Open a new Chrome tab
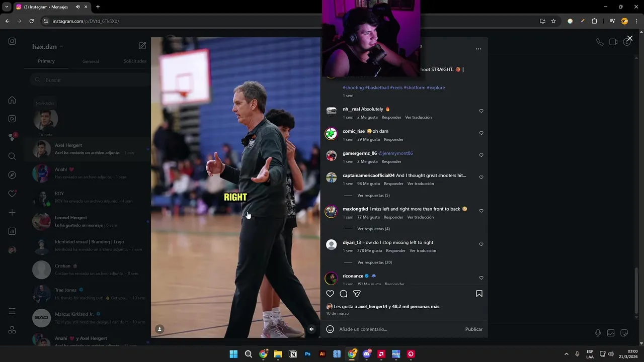The image size is (644, 362). tap(98, 7)
